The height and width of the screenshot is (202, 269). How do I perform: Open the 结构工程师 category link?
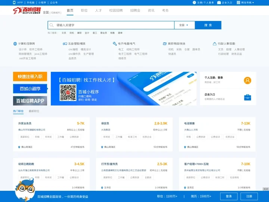pos(133,49)
